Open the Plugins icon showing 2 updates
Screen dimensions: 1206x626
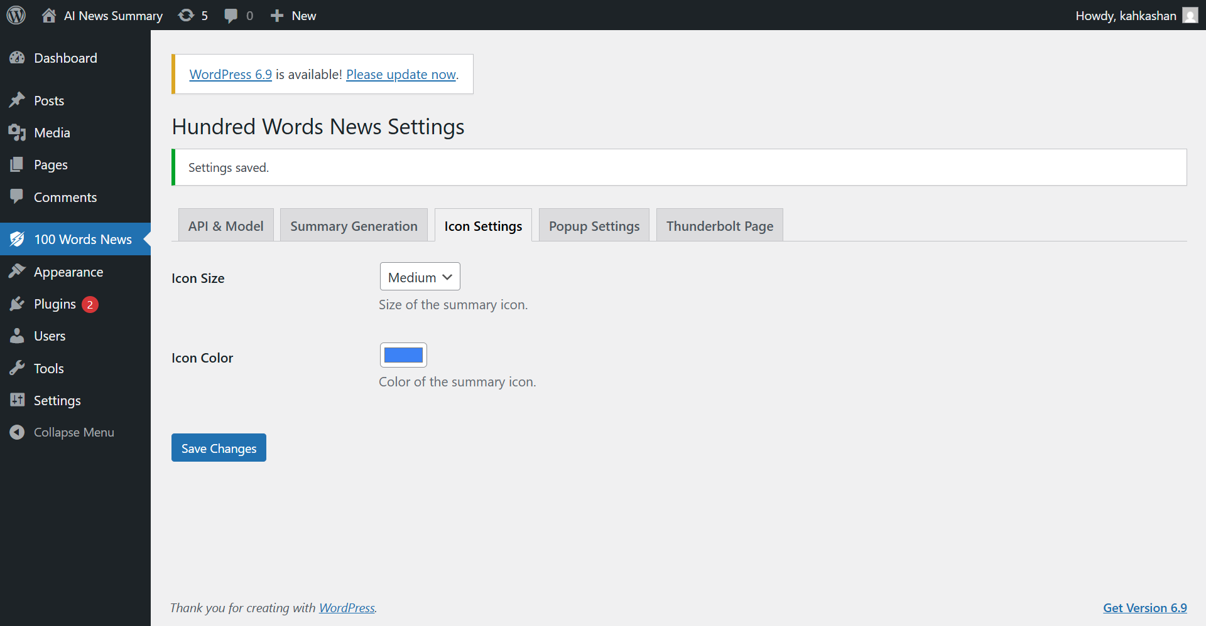(17, 304)
